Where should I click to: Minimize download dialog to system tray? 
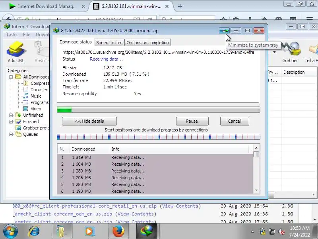click(224, 31)
